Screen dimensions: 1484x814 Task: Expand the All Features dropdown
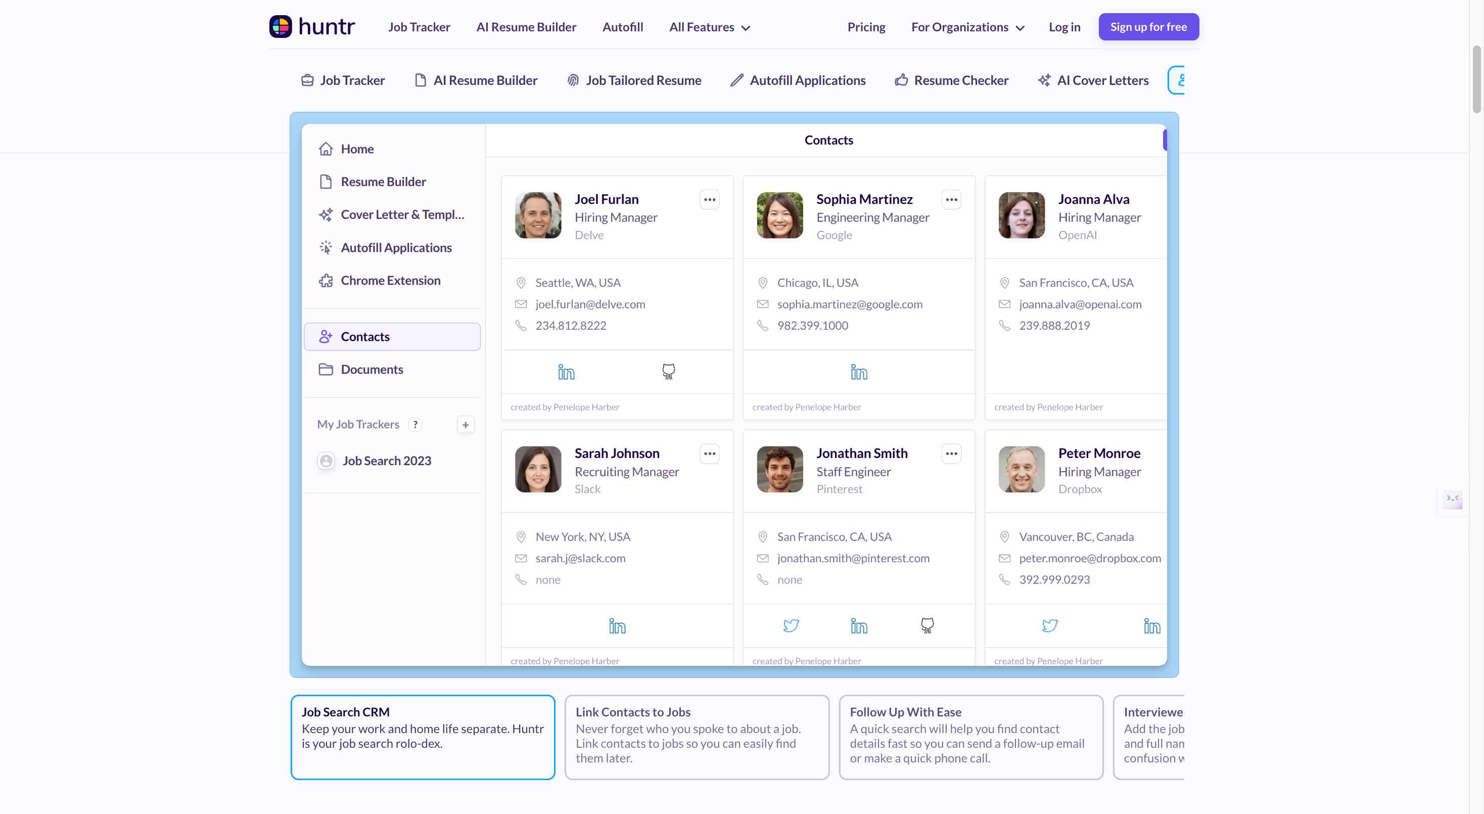click(x=709, y=27)
